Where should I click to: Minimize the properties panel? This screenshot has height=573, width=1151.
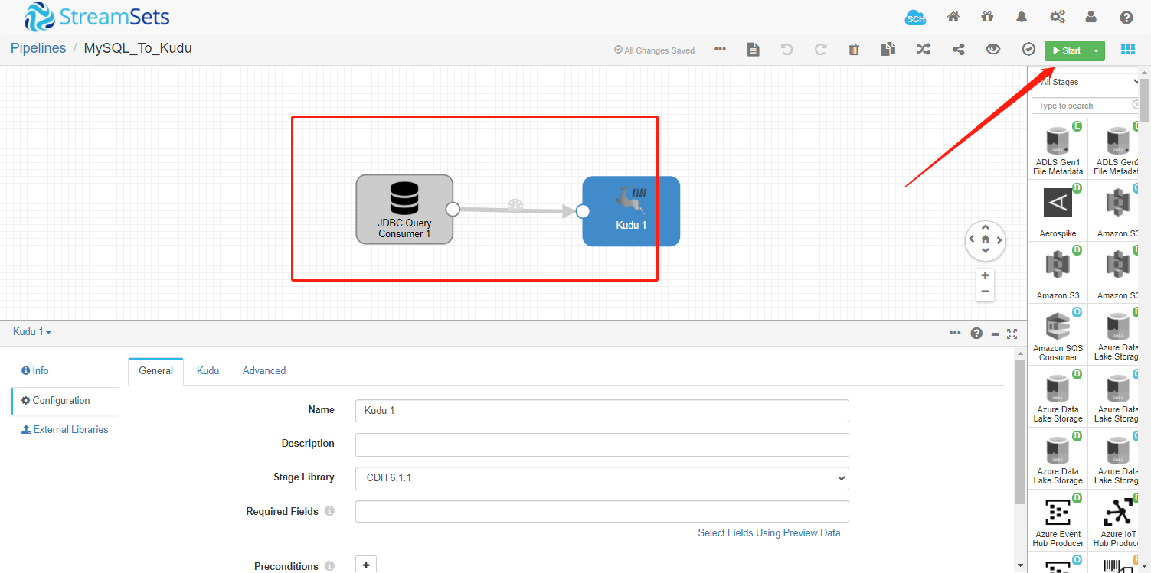tap(995, 334)
